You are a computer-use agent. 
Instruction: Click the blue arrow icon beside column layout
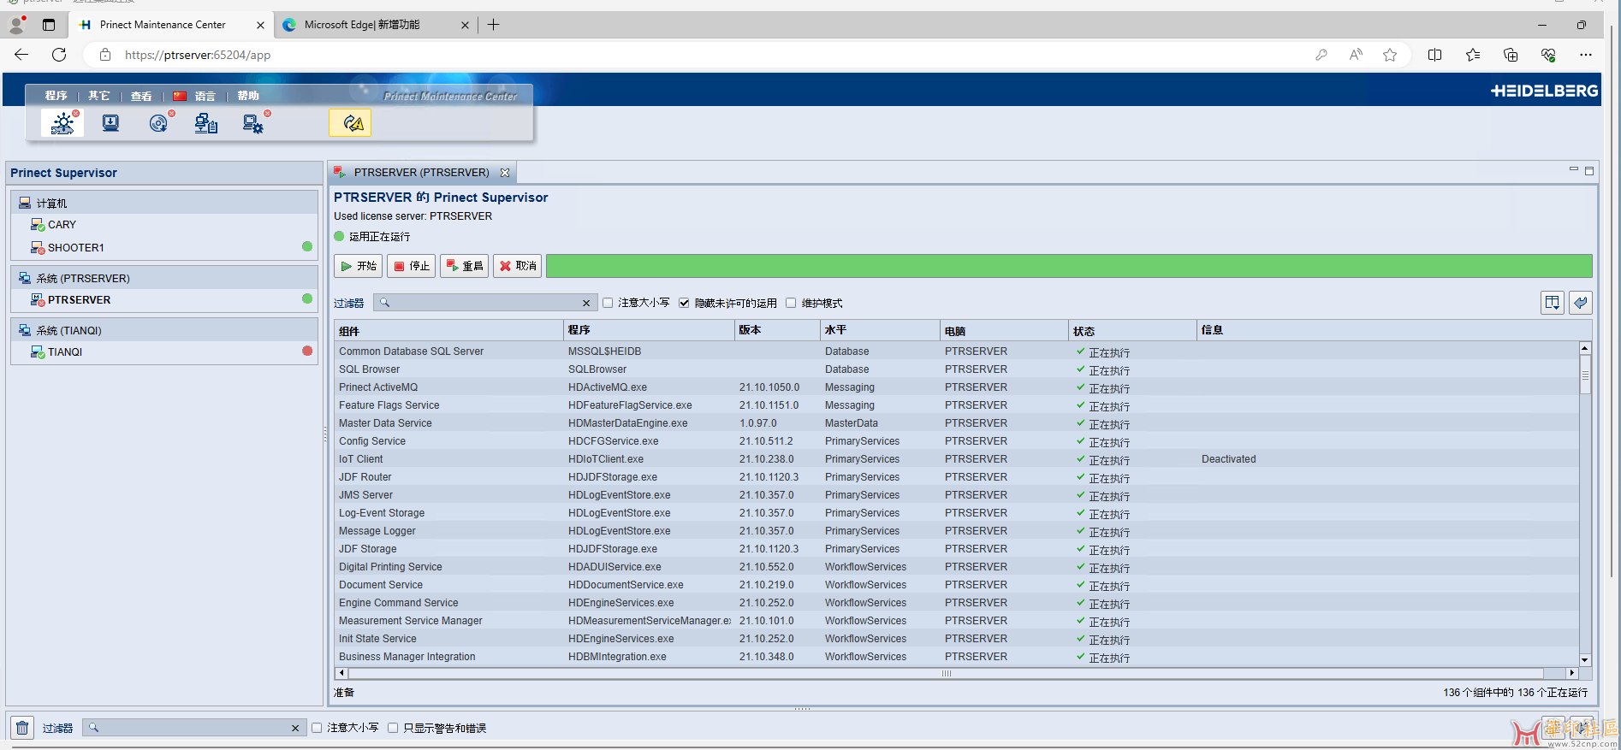tap(1581, 303)
